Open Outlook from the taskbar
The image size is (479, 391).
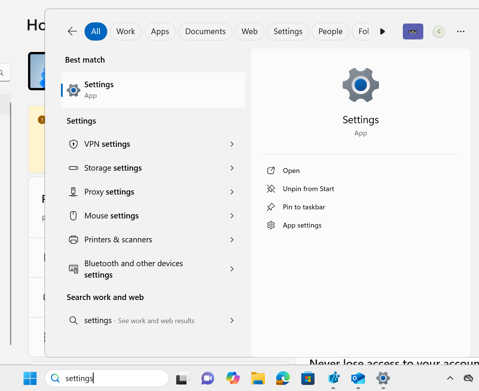coord(358,378)
